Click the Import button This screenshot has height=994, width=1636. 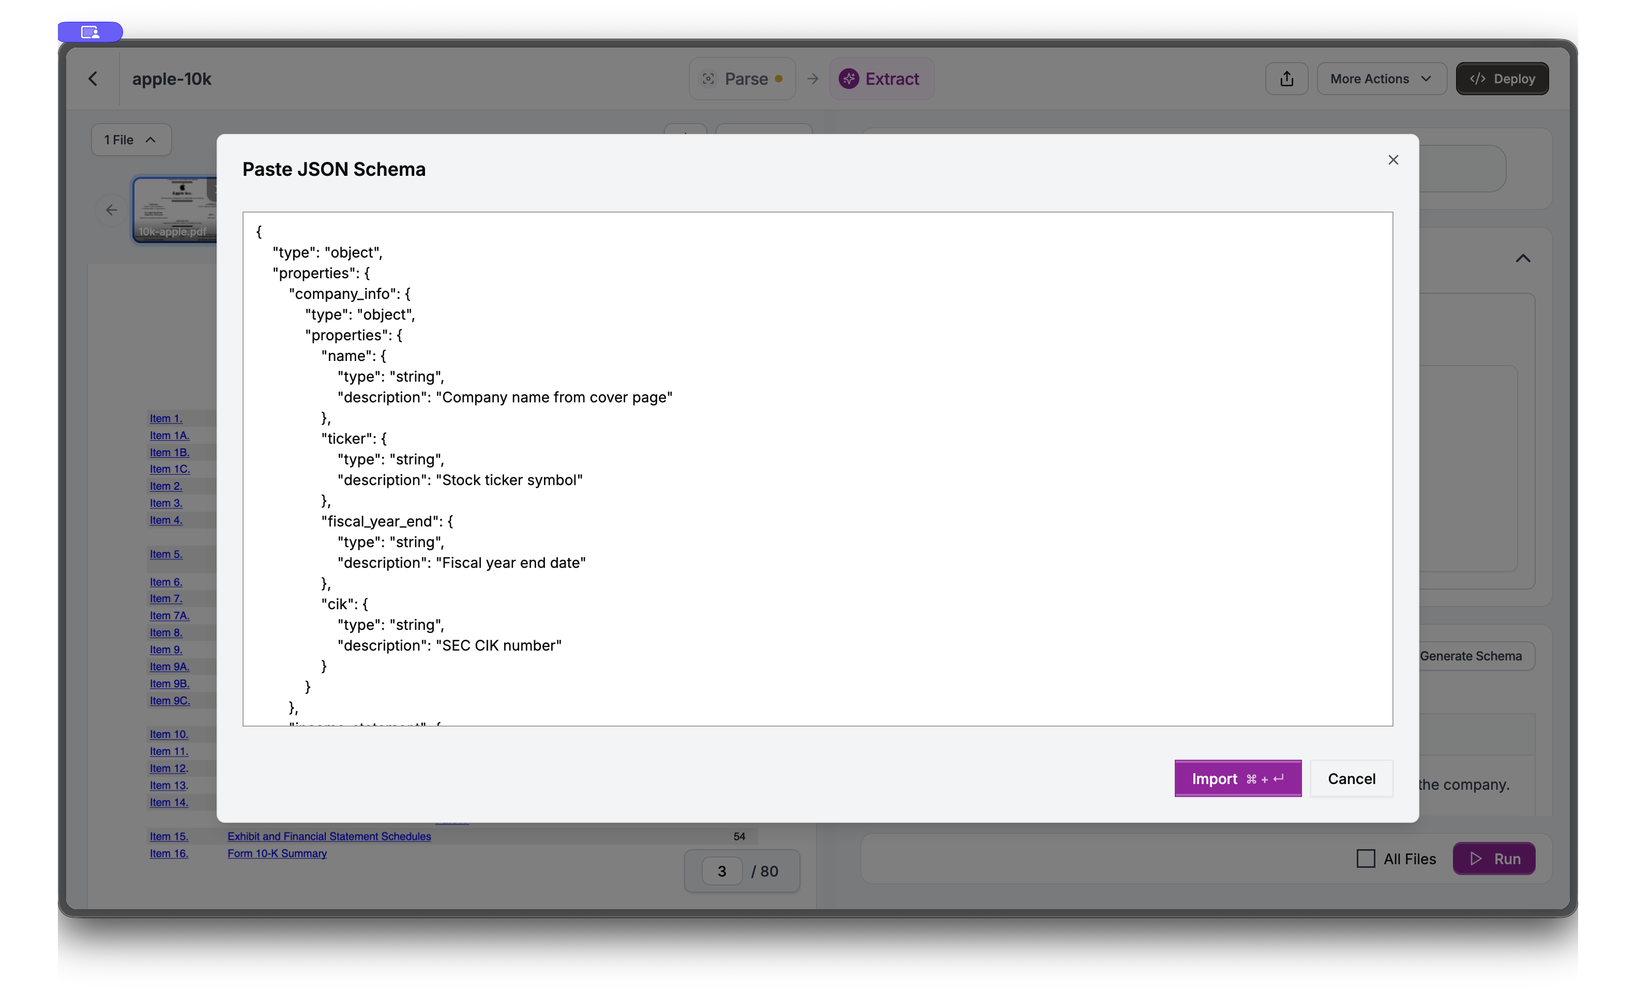(1238, 778)
